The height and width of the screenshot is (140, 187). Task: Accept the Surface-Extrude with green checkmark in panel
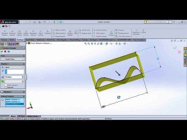(2, 52)
